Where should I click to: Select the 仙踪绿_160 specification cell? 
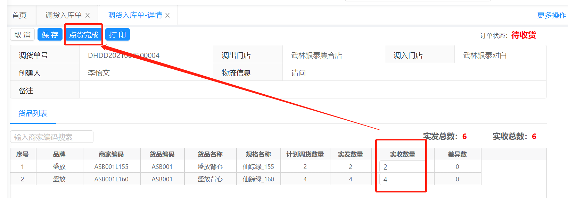pyautogui.click(x=258, y=179)
